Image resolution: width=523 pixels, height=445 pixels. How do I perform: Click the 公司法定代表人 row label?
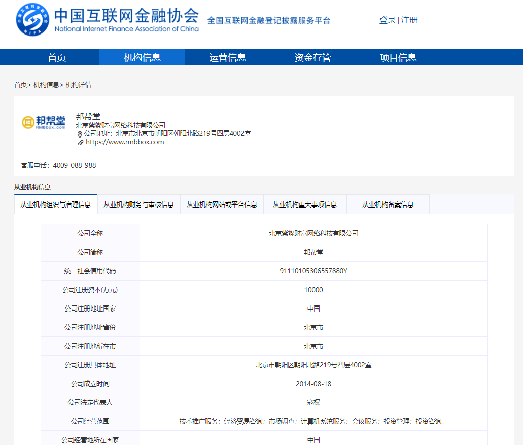pyautogui.click(x=90, y=402)
